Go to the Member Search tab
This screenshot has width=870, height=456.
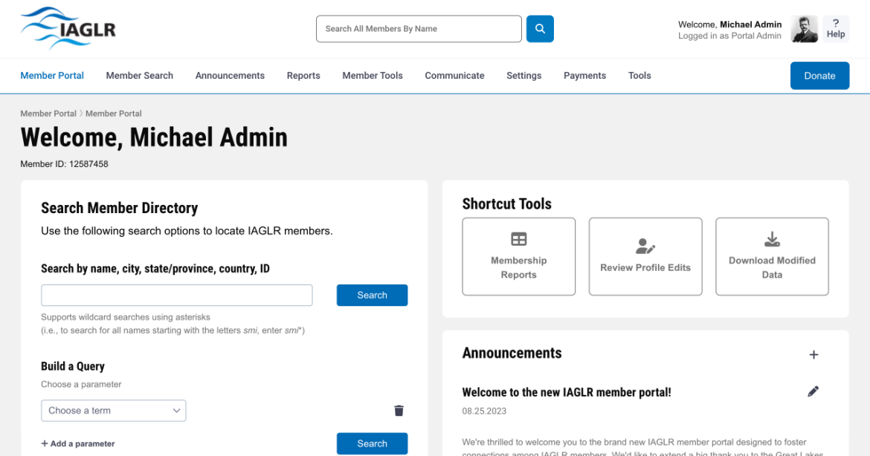[x=139, y=76]
